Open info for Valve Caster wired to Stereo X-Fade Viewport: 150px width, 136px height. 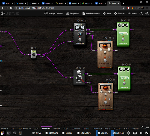(x=106, y=38)
